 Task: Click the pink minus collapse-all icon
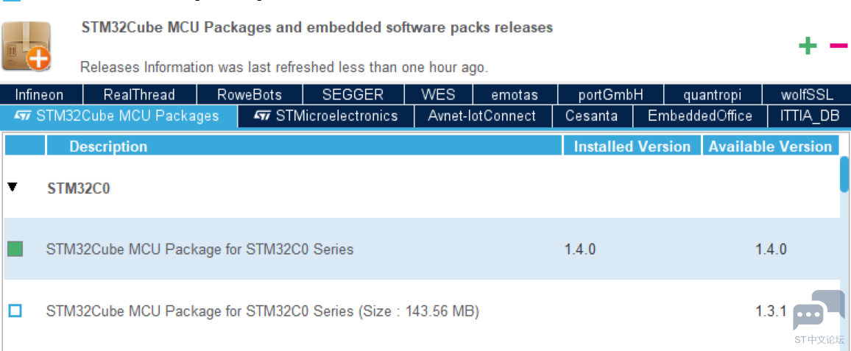[839, 46]
